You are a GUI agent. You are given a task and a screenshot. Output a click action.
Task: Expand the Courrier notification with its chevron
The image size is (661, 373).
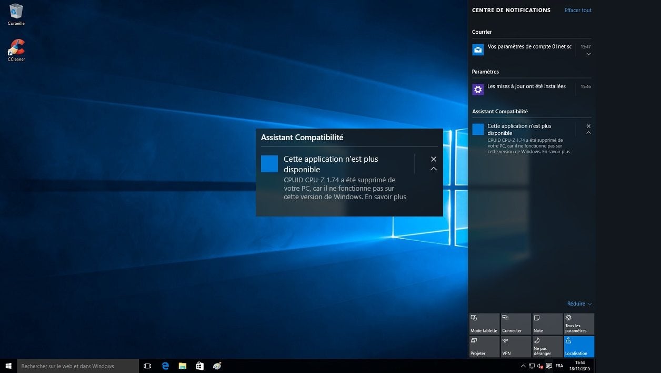tap(588, 54)
